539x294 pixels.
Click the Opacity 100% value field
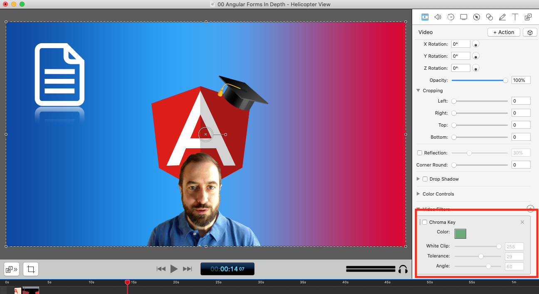point(521,80)
